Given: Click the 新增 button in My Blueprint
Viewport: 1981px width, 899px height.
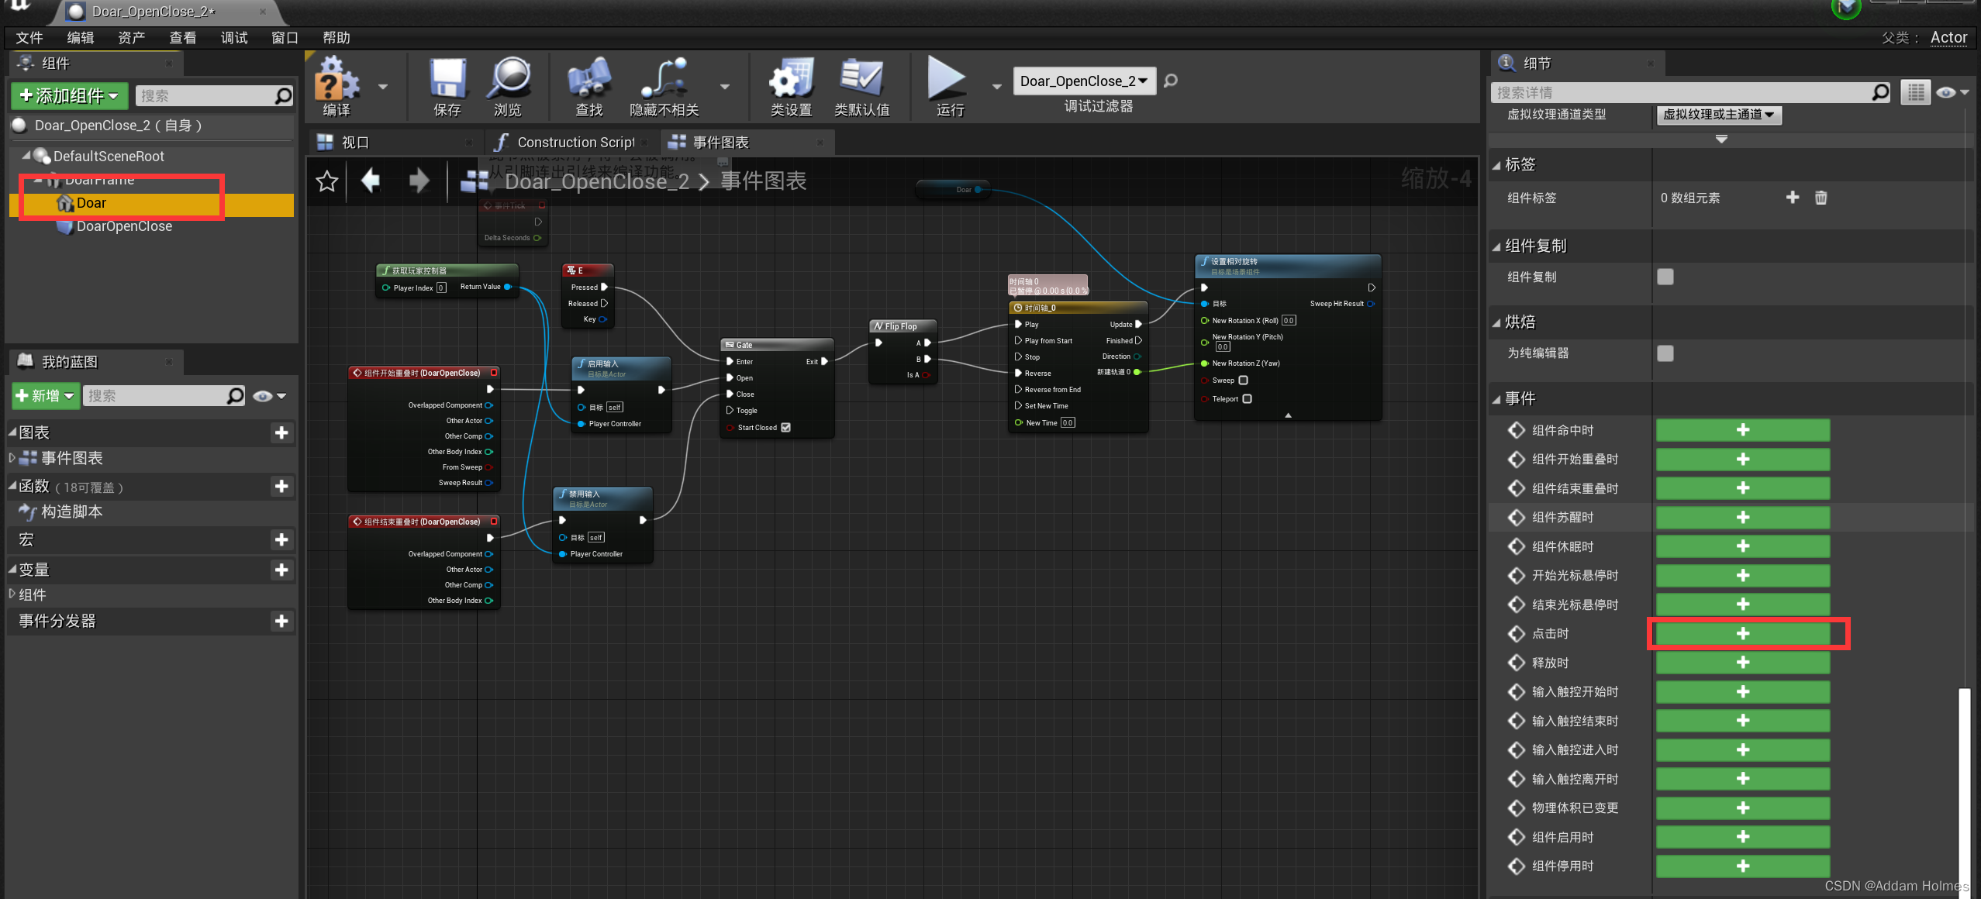Looking at the screenshot, I should [46, 396].
